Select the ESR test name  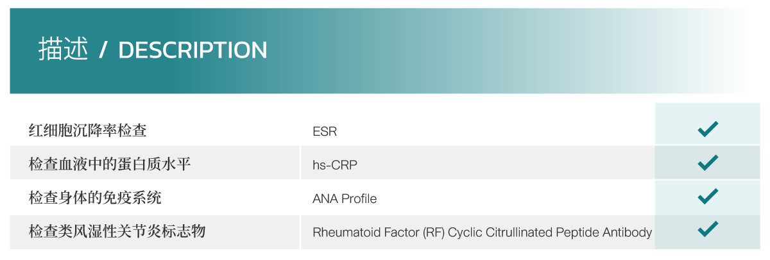325,132
